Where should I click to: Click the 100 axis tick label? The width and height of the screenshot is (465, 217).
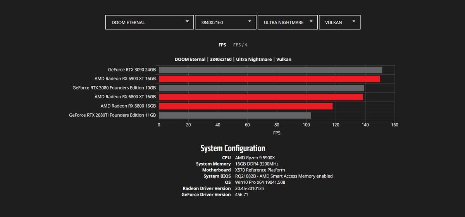pos(306,125)
